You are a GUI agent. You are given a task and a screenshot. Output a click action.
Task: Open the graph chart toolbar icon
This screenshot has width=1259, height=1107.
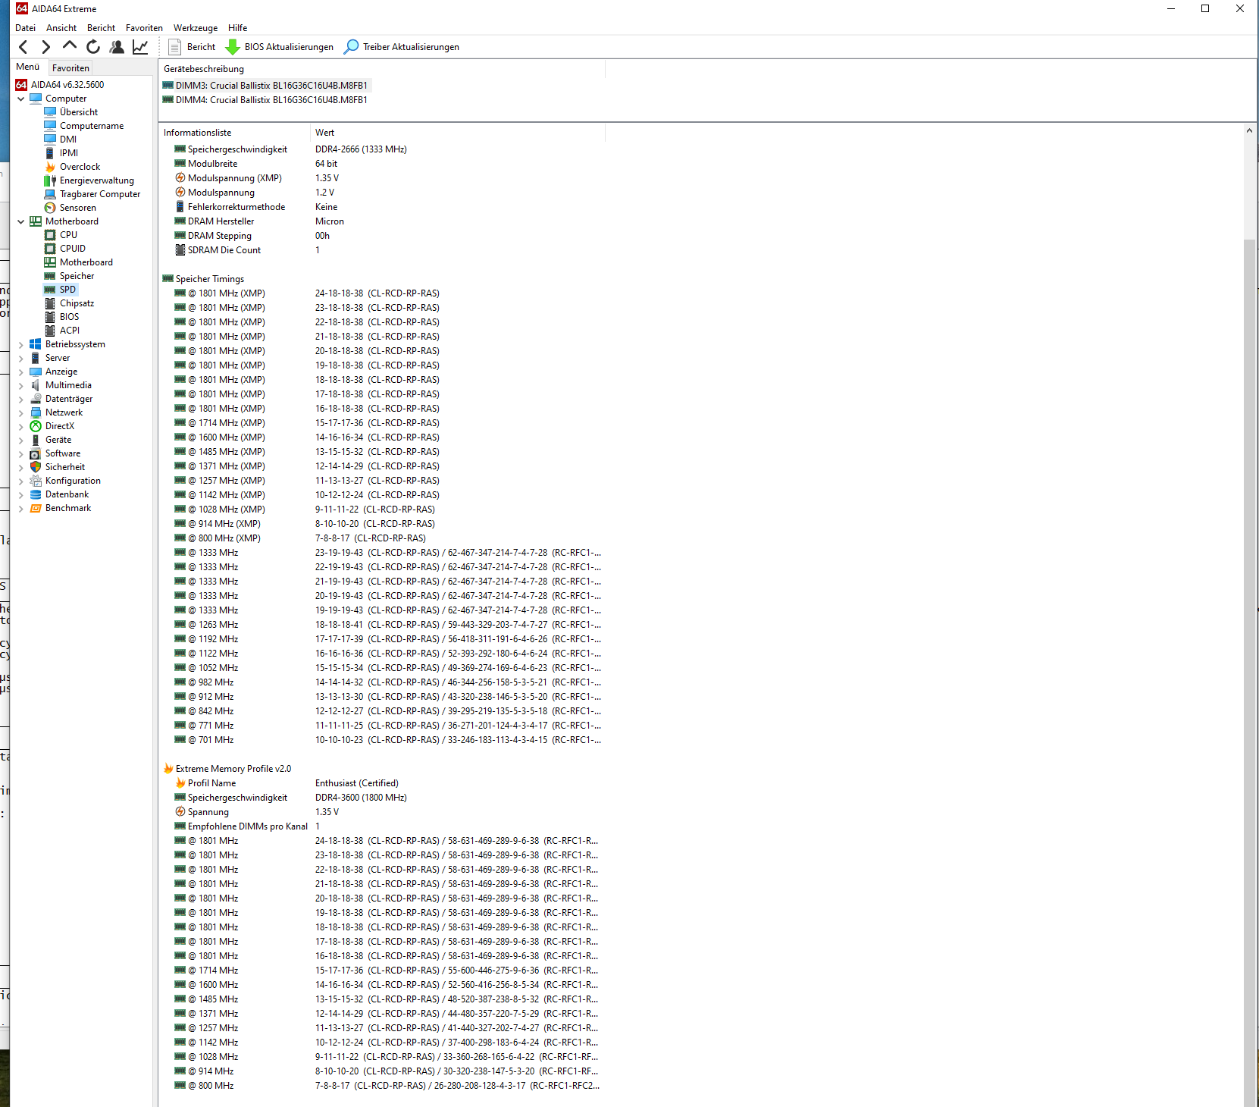(140, 47)
